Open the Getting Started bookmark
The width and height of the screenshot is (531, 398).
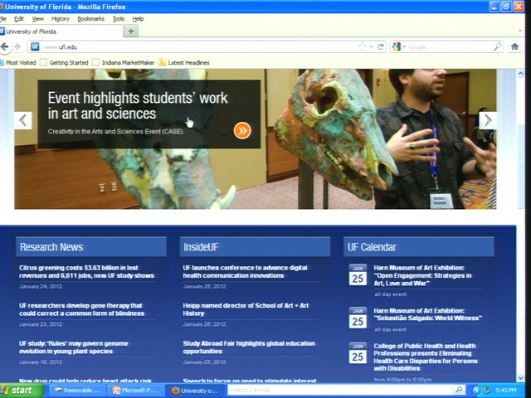point(64,63)
